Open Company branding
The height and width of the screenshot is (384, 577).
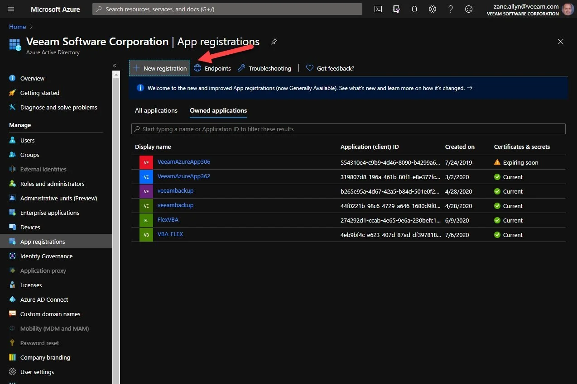point(45,357)
